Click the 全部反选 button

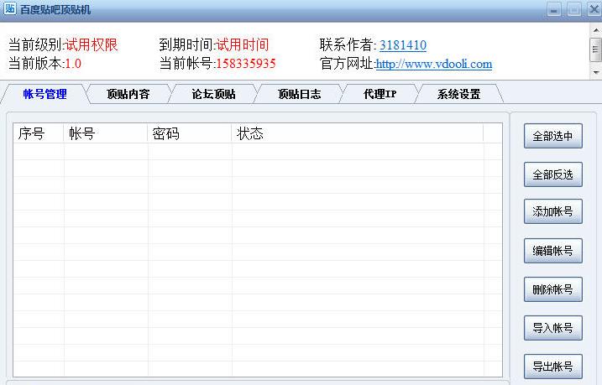(x=552, y=174)
